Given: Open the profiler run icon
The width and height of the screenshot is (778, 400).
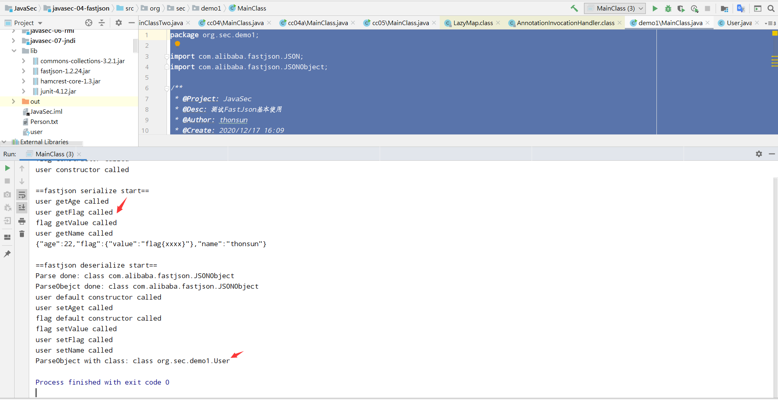Looking at the screenshot, I should click(x=695, y=8).
